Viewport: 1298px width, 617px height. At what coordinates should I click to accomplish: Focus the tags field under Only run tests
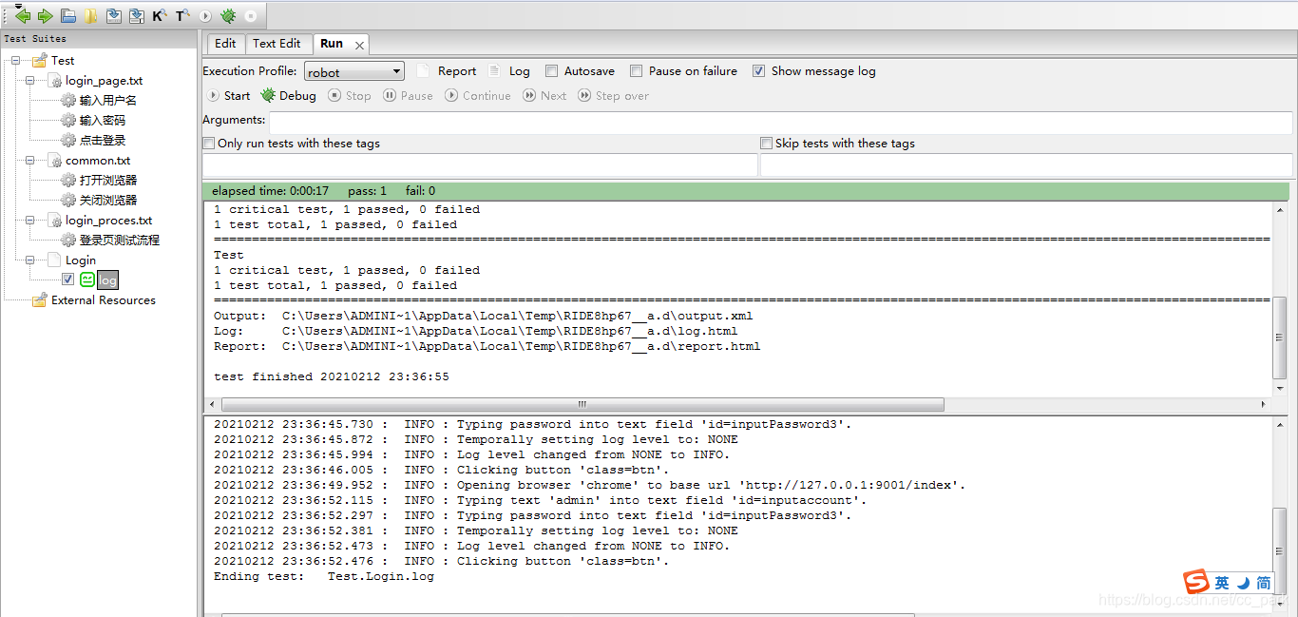pos(480,164)
